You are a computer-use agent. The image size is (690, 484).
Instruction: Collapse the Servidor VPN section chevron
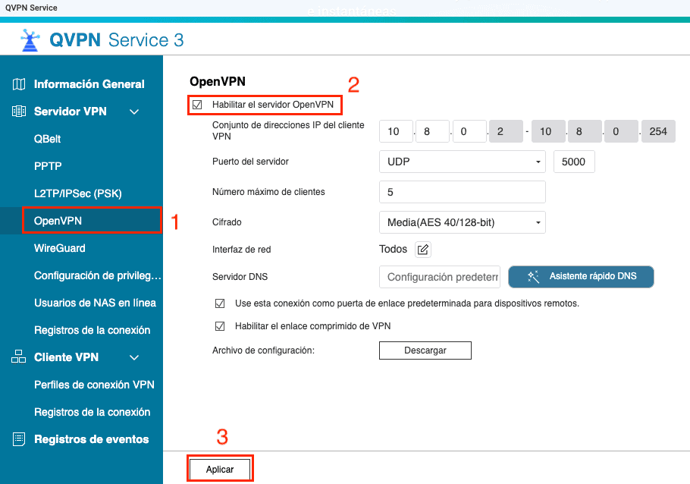[134, 112]
